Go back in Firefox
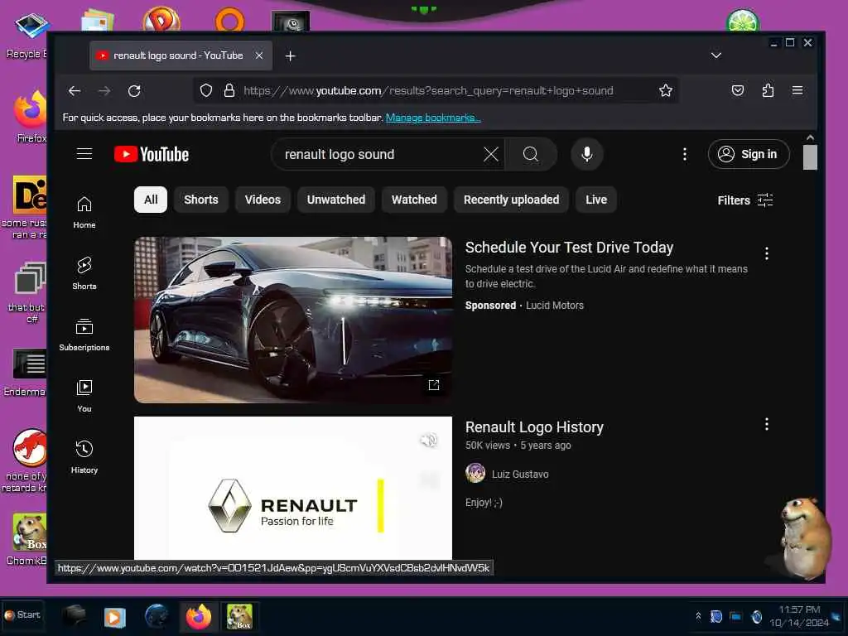 click(x=75, y=91)
